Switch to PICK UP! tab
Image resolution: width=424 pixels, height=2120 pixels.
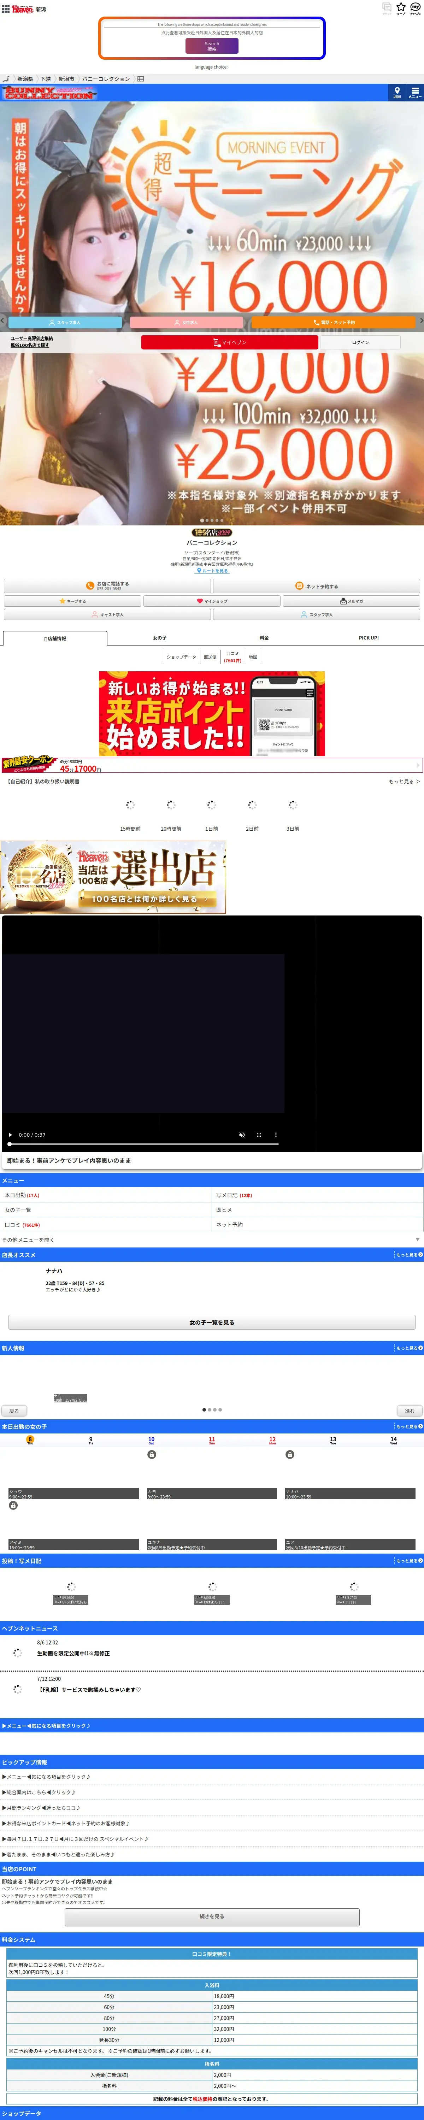(369, 638)
